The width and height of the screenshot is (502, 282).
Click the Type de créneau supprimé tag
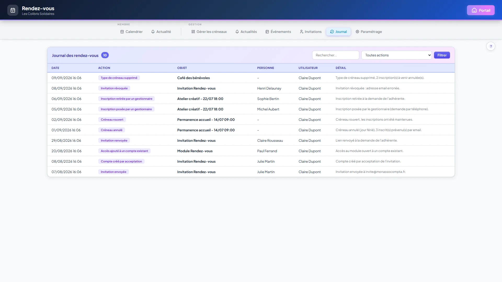coord(119,78)
